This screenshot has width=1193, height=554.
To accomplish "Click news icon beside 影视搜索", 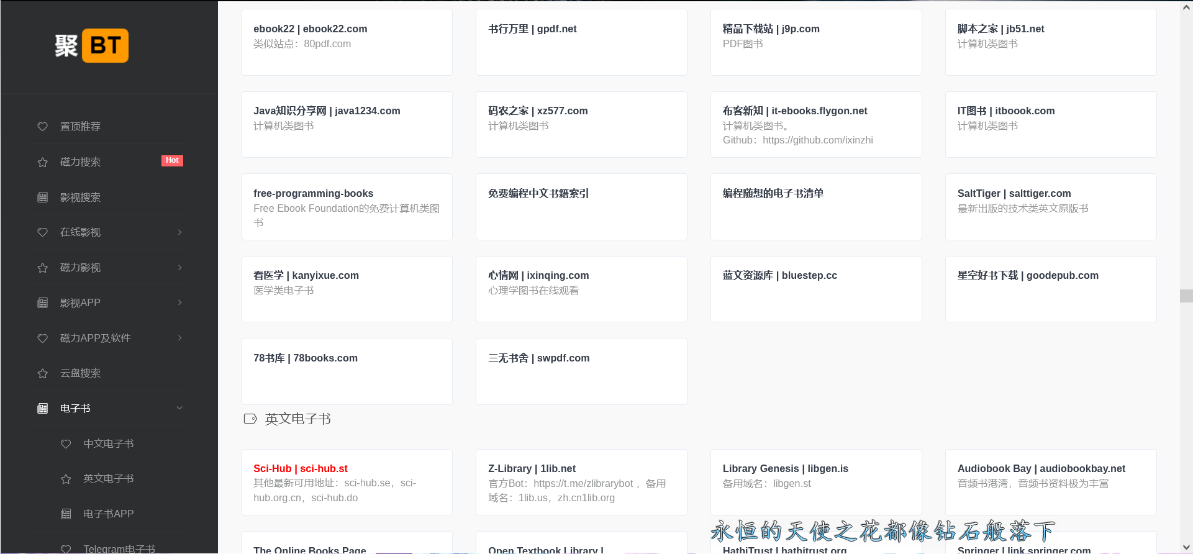I will click(42, 198).
